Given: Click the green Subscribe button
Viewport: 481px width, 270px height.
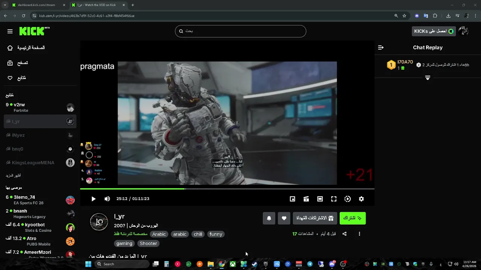Looking at the screenshot, I should (x=352, y=218).
